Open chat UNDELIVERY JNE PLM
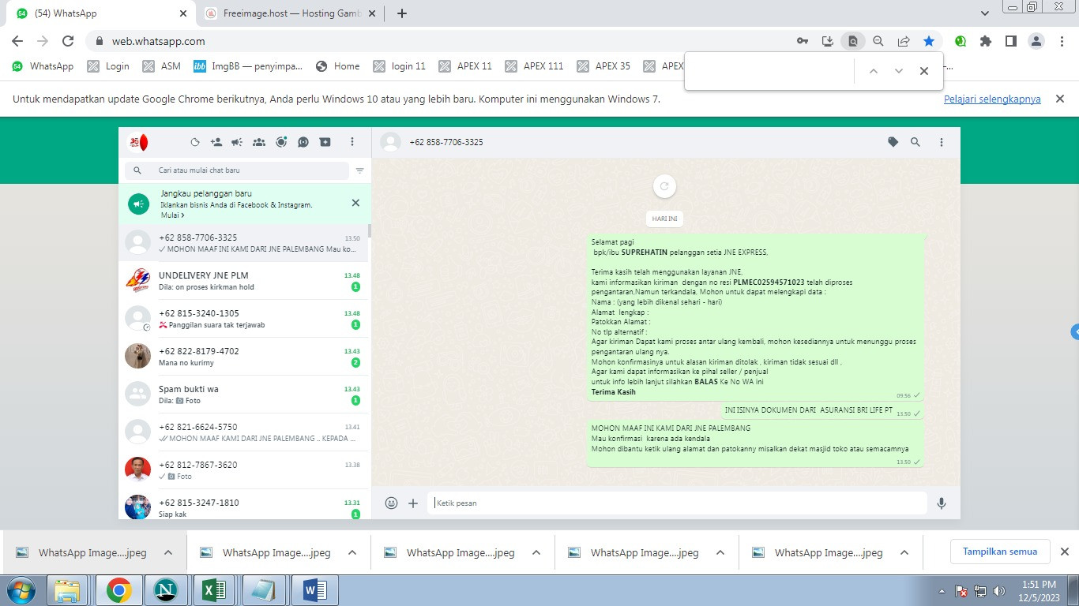Viewport: 1079px width, 606px height. [x=244, y=281]
